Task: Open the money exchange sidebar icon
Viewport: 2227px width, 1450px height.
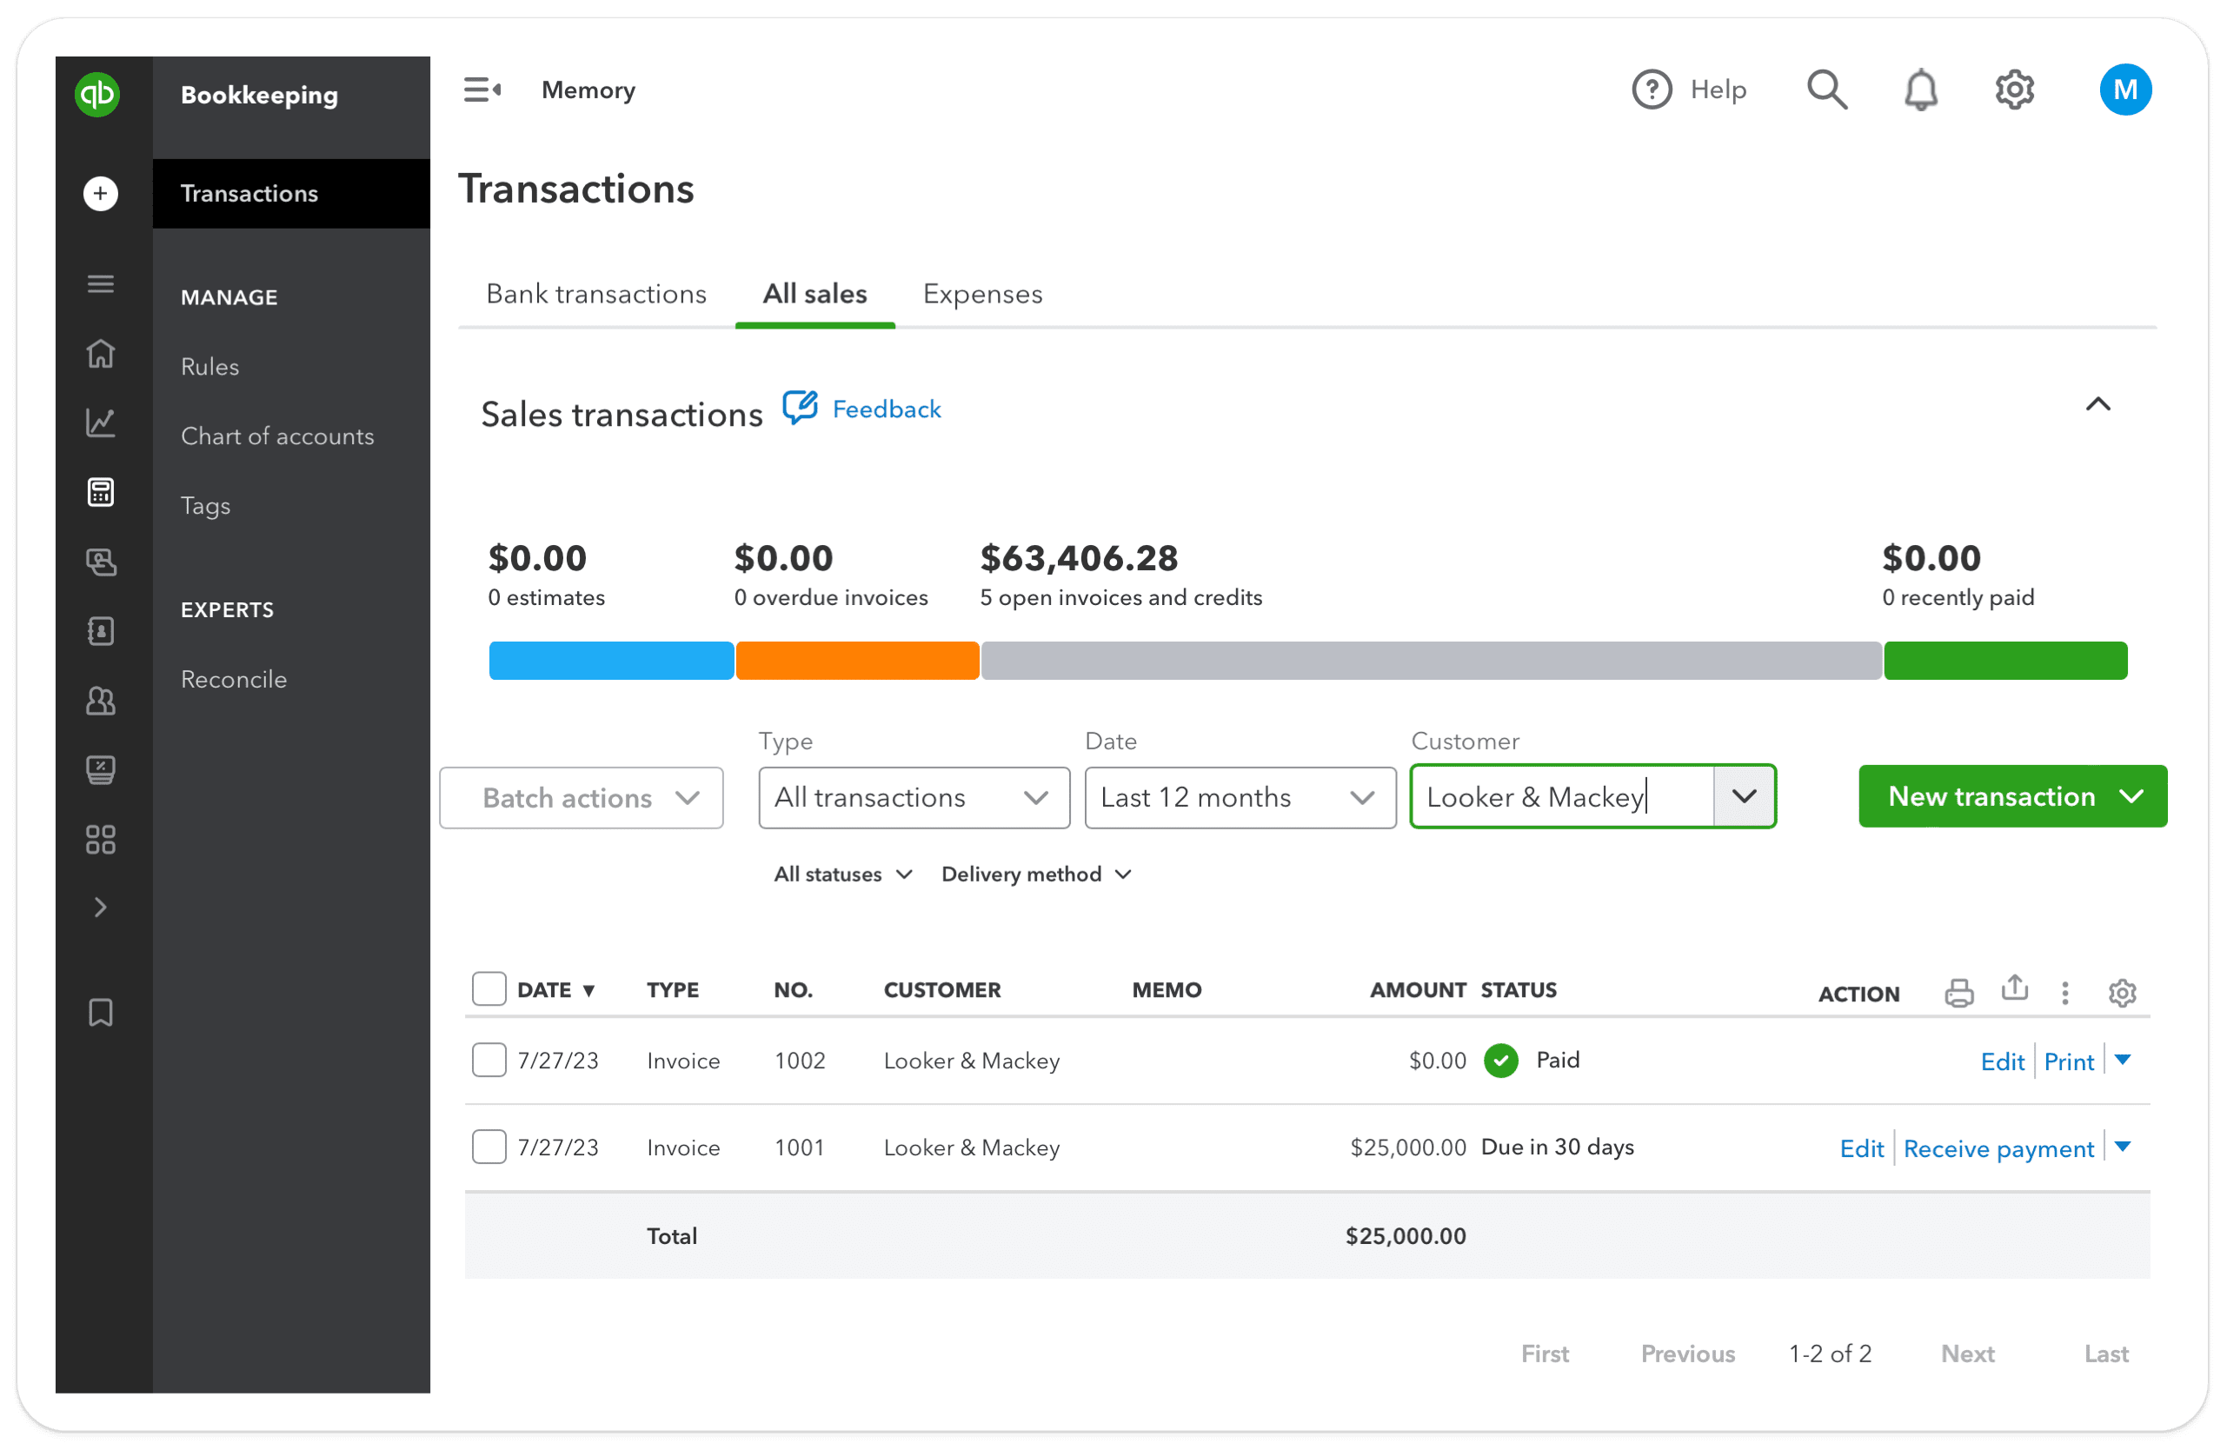Action: (100, 562)
